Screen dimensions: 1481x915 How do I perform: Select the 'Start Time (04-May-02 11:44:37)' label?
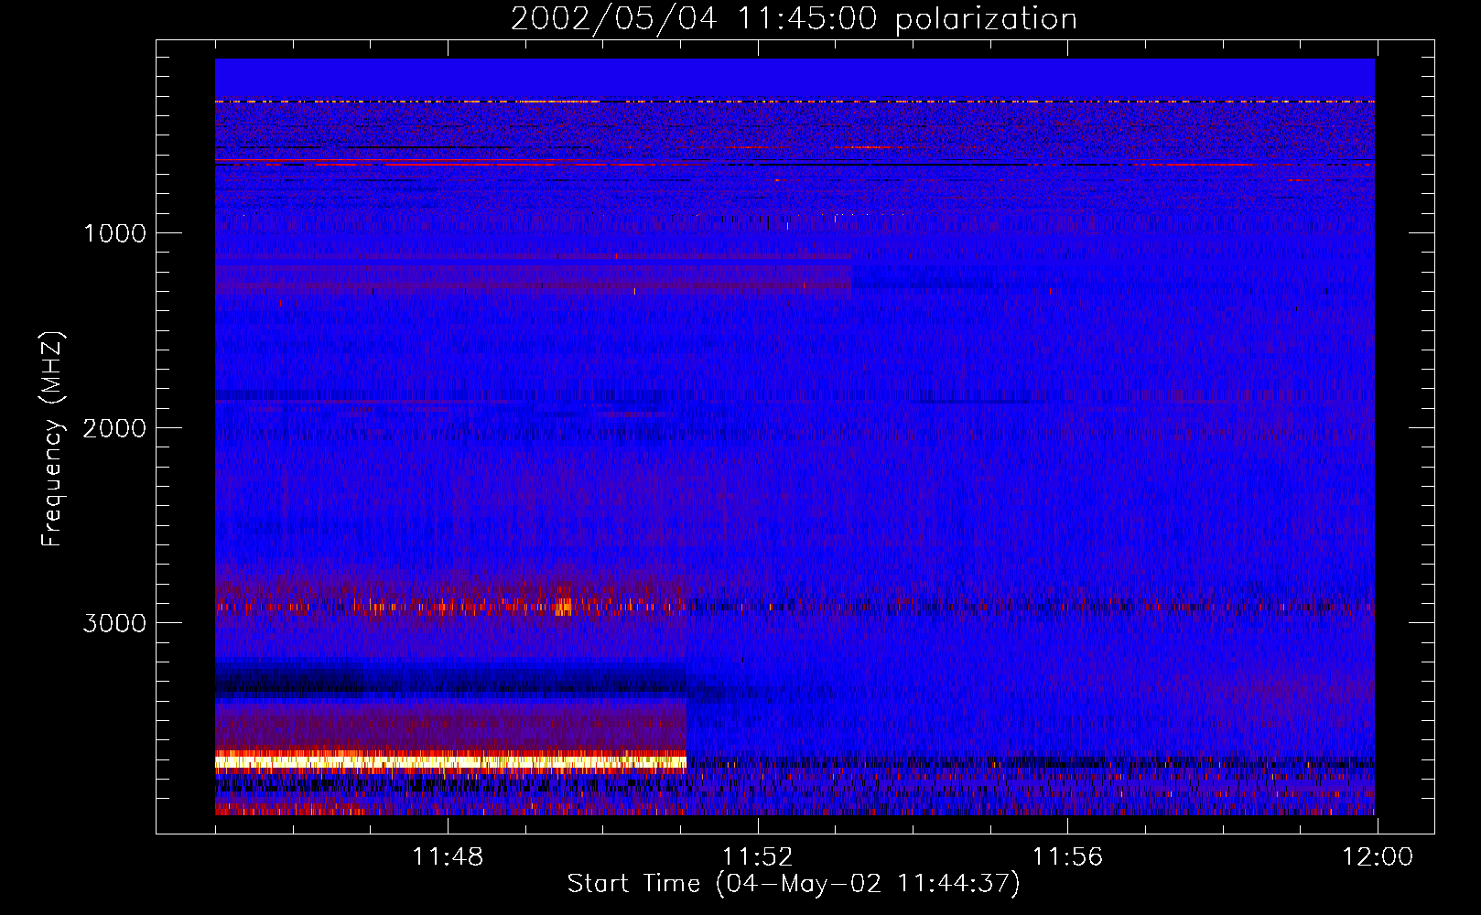tap(794, 884)
